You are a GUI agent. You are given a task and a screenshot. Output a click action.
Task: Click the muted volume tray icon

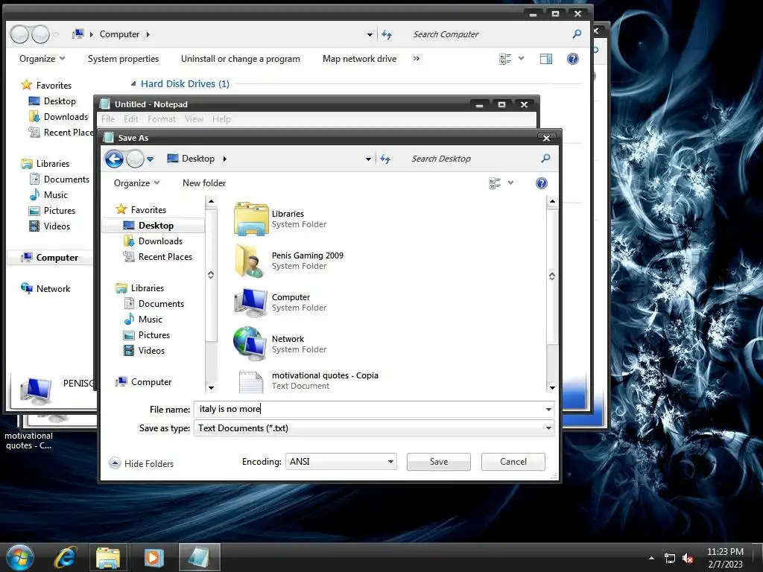click(688, 559)
